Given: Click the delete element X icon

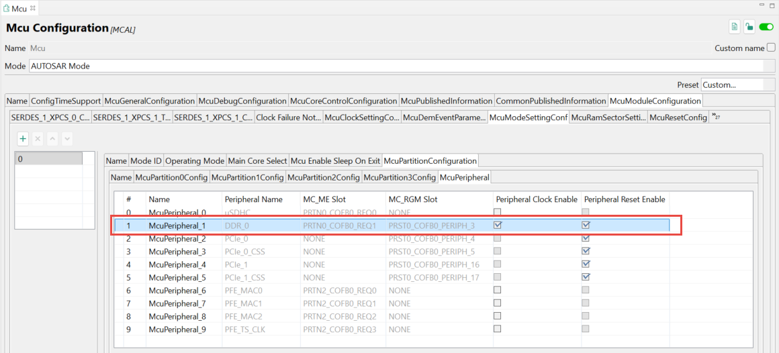Looking at the screenshot, I should 38,139.
